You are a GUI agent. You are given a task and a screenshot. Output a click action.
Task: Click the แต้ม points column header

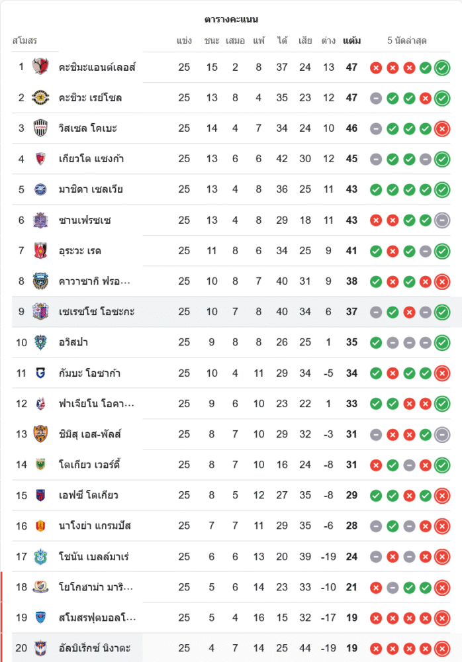coord(352,41)
